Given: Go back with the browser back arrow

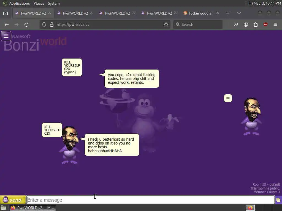Looking at the screenshot, I should (7, 24).
